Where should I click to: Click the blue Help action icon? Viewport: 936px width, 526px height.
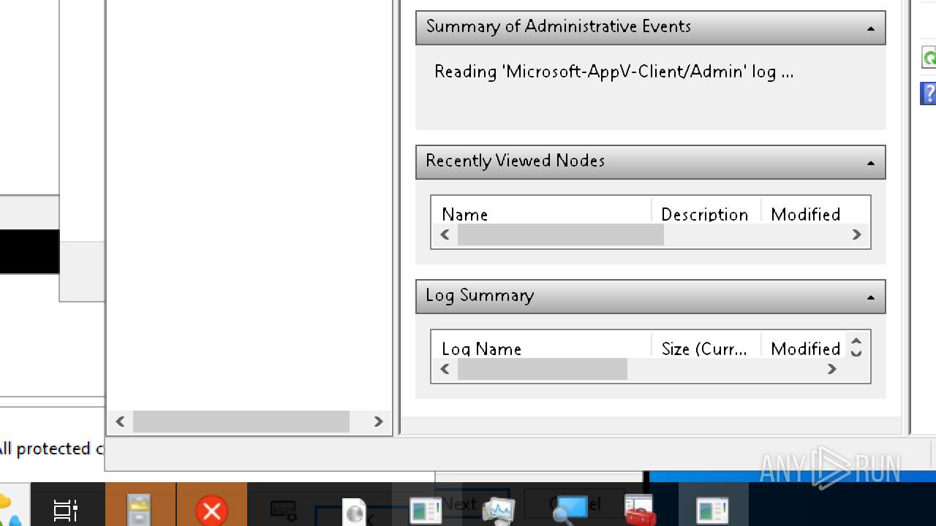pos(929,94)
